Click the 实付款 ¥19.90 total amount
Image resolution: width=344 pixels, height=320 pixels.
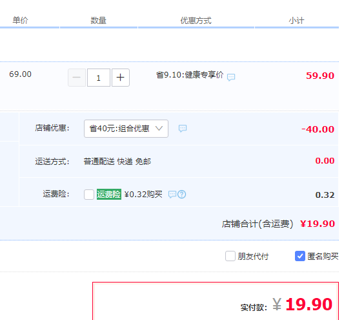point(303,304)
